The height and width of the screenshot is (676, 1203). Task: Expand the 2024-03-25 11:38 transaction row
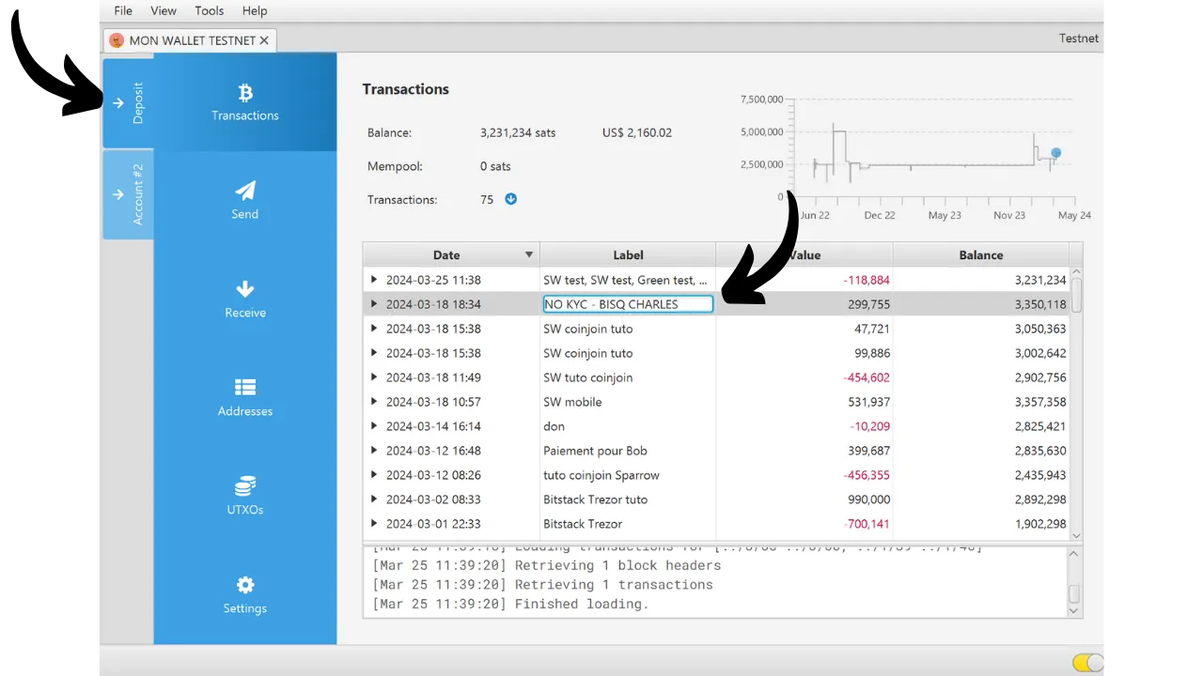tap(374, 280)
